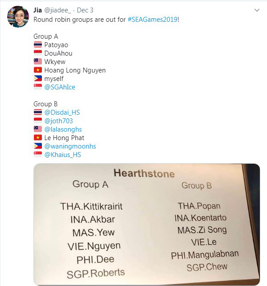
Task: Click Vietnam flag beside Hoang Long Nguyen
Action: [38, 70]
